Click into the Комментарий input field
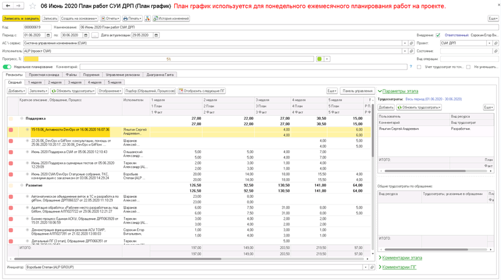Viewport: 501px width, 280px height. (239, 67)
